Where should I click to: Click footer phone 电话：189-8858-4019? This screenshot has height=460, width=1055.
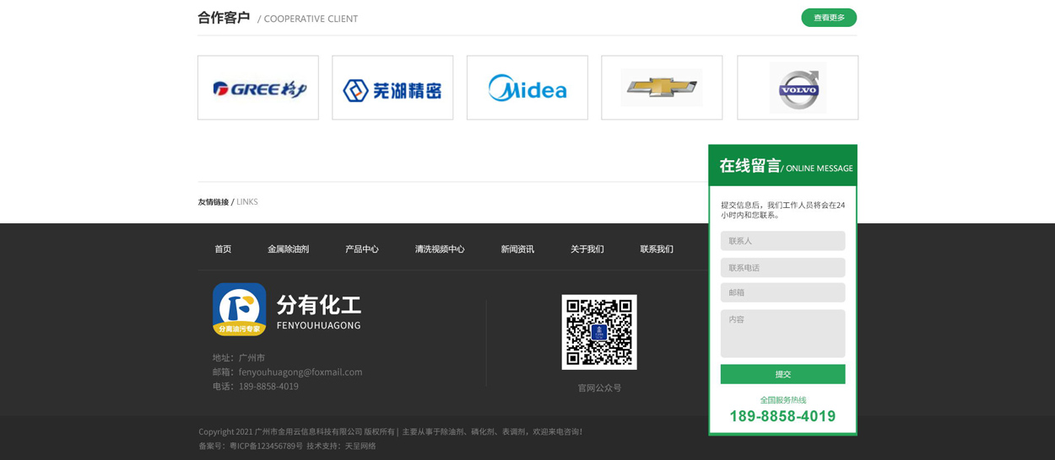coord(256,386)
